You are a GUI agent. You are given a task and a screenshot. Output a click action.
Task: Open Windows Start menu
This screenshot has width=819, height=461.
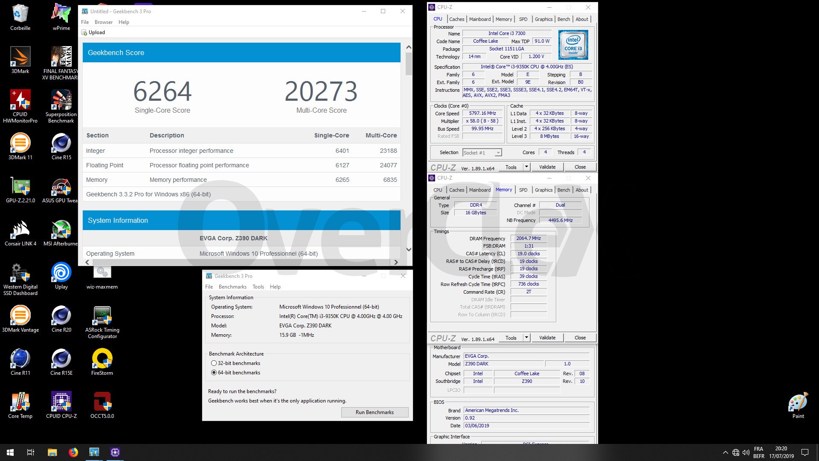(x=10, y=452)
